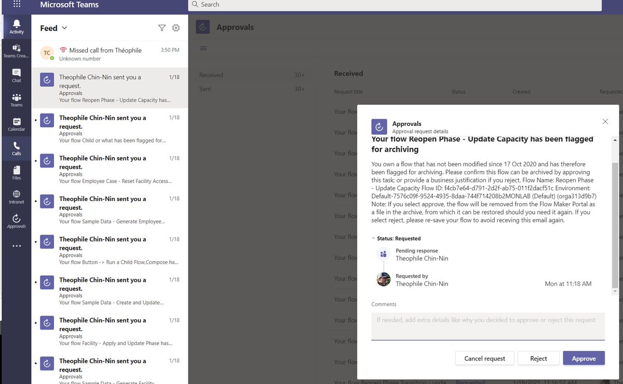The height and width of the screenshot is (384, 623).
Task: Open Teams Crea... app in left rail
Action: tap(17, 51)
